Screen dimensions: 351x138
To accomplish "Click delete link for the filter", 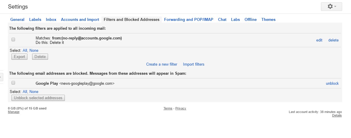I will coord(333,40).
